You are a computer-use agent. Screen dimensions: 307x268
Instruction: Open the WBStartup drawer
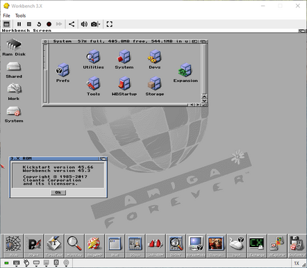[x=124, y=86]
